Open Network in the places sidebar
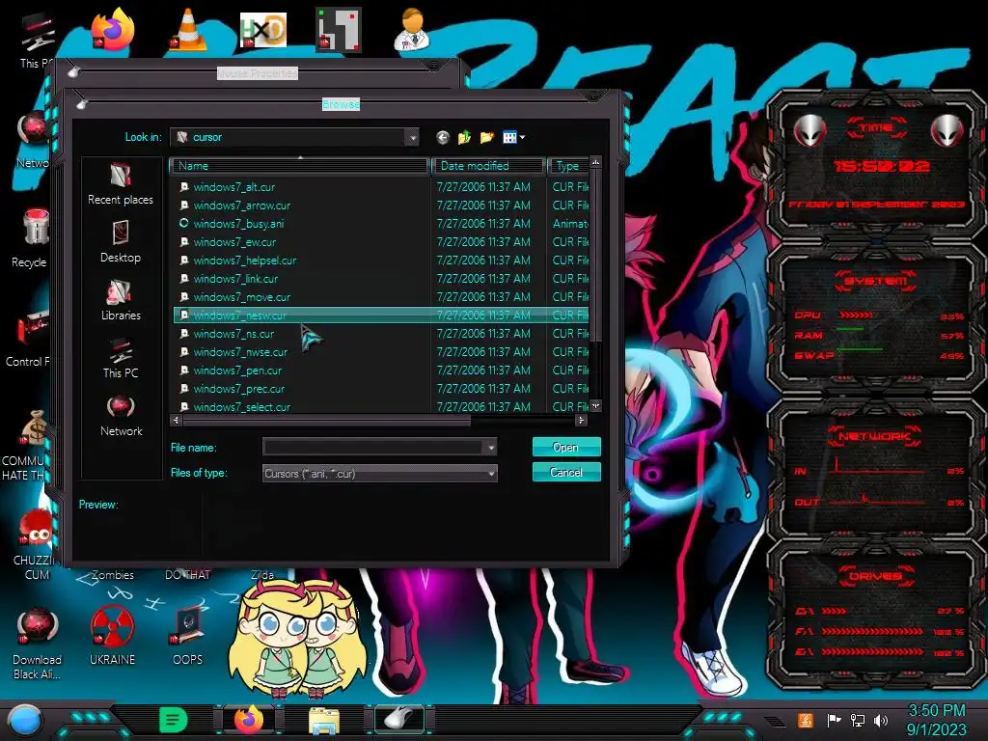This screenshot has height=741, width=988. [x=121, y=415]
